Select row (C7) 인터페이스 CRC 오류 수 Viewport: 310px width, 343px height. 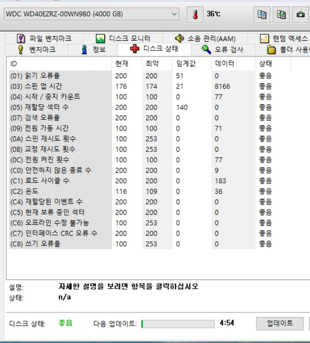(x=150, y=233)
